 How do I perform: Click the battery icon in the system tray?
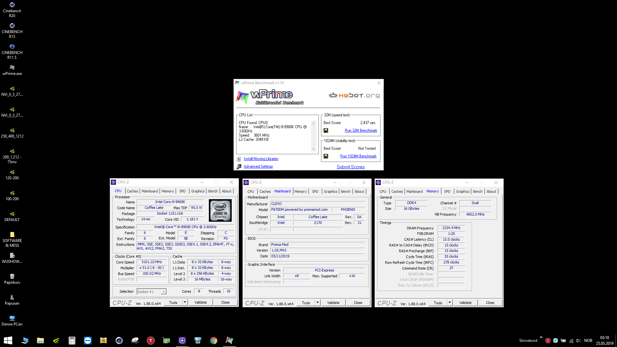coord(563,341)
